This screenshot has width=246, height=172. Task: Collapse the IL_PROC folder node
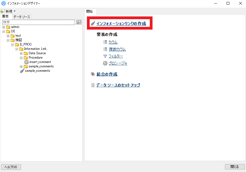pos(13,45)
